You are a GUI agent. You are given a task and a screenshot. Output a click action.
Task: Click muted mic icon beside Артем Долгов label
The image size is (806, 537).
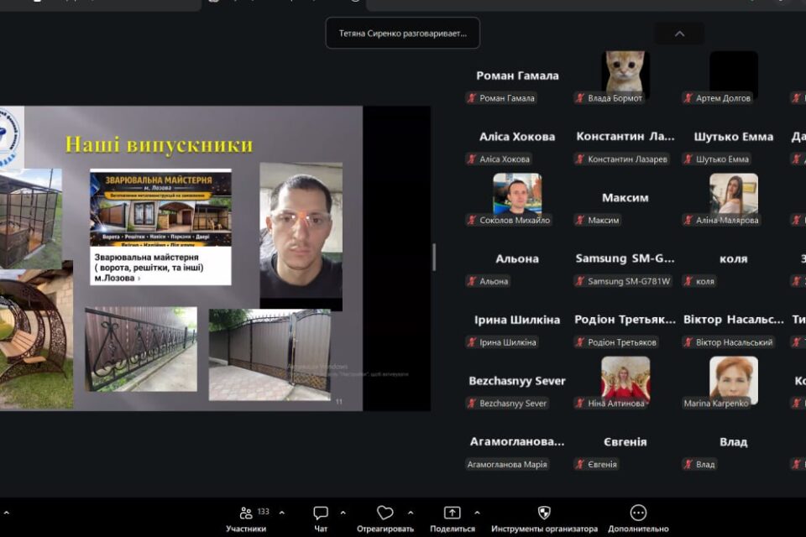pyautogui.click(x=688, y=98)
